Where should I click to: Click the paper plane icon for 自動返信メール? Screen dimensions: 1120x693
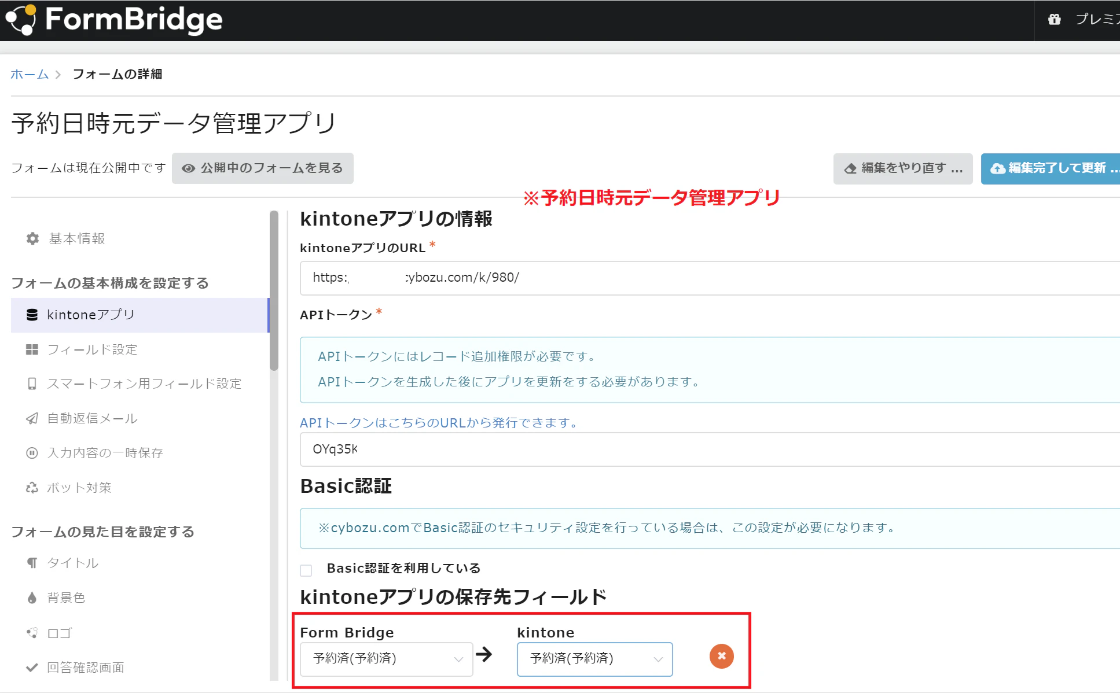[32, 418]
